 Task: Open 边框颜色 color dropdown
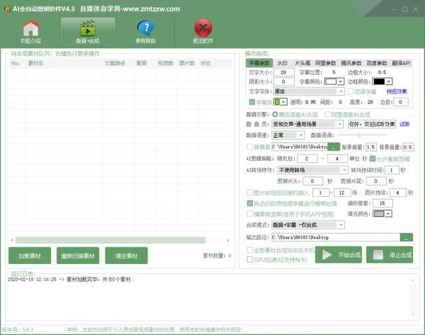click(389, 82)
